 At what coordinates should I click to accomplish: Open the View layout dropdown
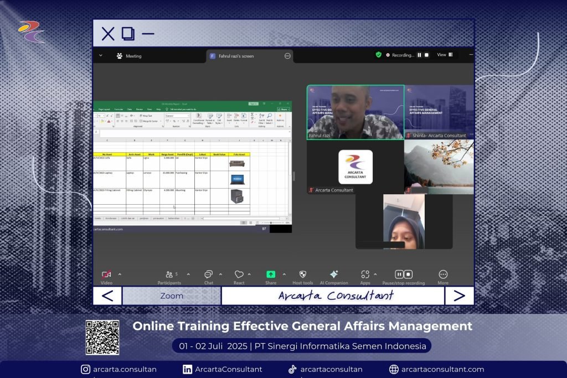pos(445,55)
